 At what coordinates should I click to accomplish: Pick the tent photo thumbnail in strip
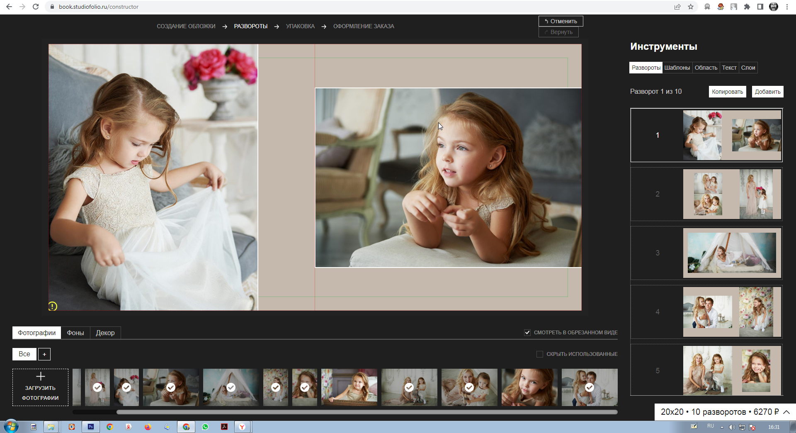coord(231,387)
